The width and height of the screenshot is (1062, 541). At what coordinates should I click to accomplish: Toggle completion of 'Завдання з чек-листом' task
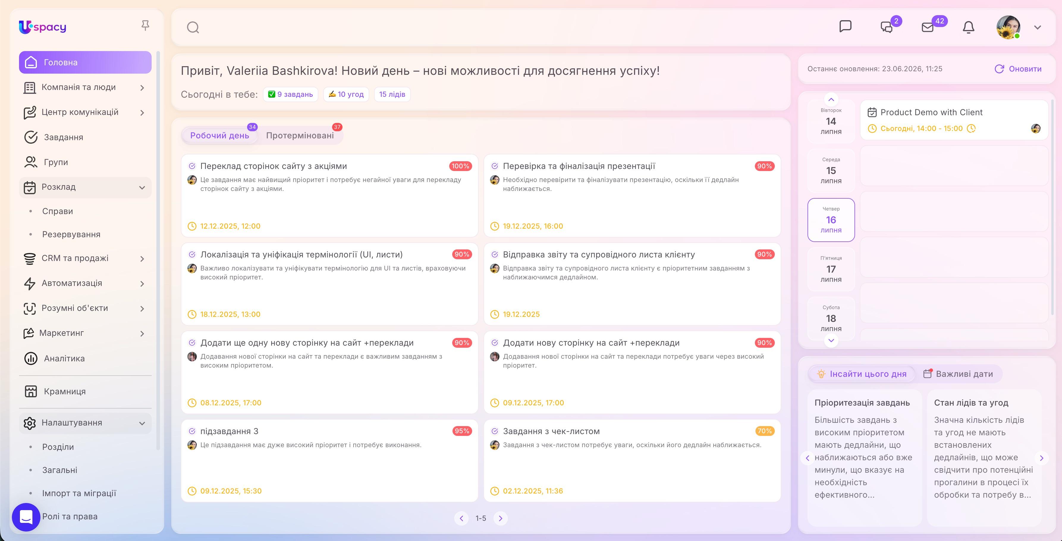pyautogui.click(x=495, y=431)
